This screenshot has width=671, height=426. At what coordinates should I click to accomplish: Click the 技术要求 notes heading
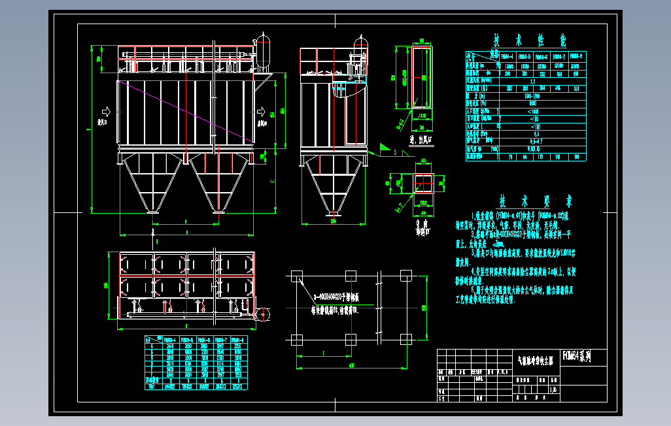click(x=536, y=201)
